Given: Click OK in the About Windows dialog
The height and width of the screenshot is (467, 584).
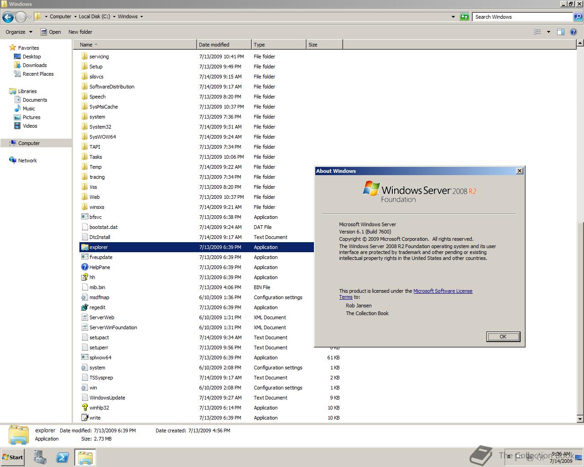Looking at the screenshot, I should pyautogui.click(x=503, y=337).
